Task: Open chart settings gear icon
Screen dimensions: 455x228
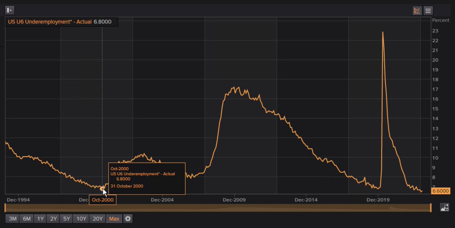Action: coord(128,219)
